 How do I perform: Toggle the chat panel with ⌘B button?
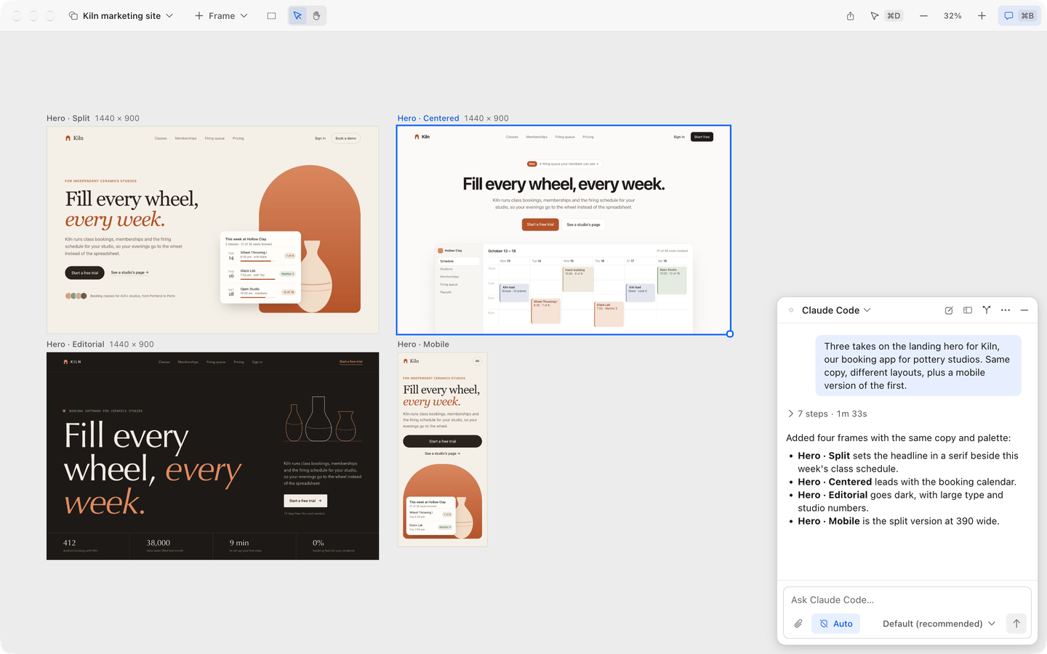pyautogui.click(x=1019, y=15)
